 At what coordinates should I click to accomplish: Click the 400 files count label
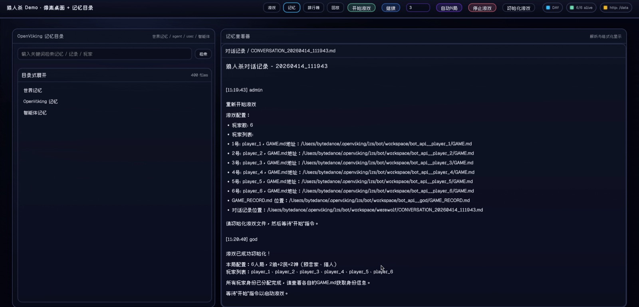click(199, 75)
